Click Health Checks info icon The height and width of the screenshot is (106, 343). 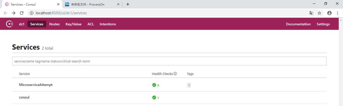coord(175,74)
